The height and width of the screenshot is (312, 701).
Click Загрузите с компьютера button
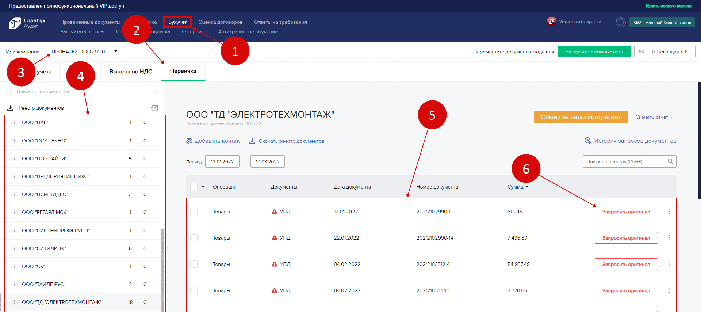[594, 52]
